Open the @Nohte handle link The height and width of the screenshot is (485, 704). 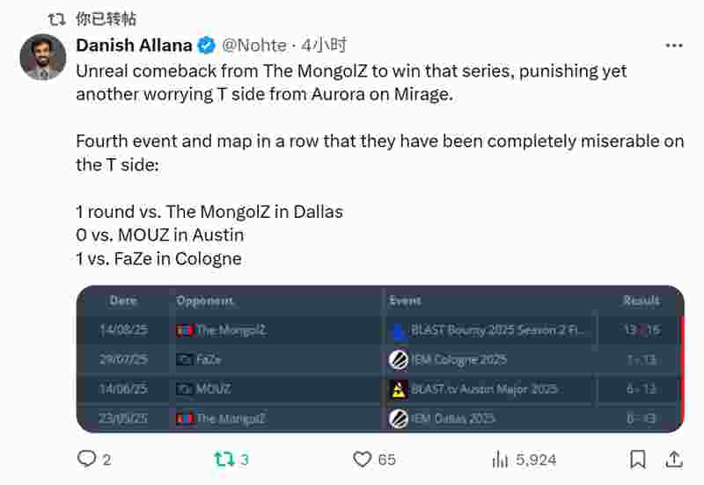tap(254, 46)
